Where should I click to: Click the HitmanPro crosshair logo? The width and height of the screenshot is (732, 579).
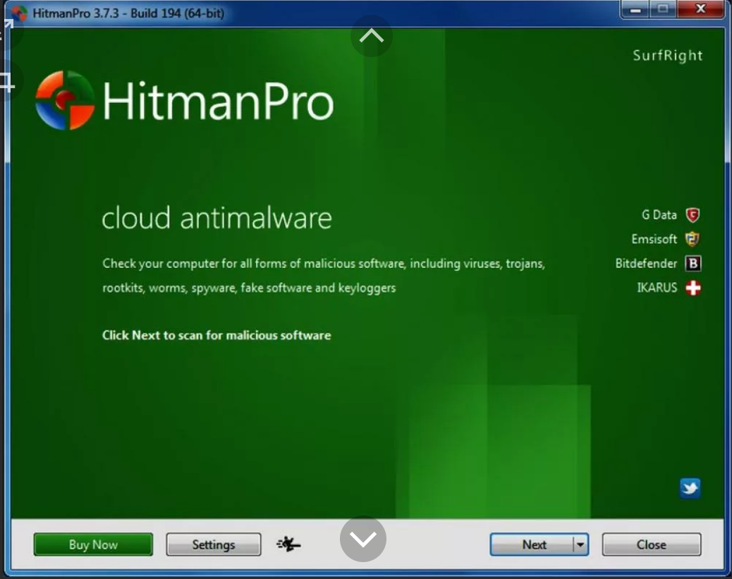65,100
